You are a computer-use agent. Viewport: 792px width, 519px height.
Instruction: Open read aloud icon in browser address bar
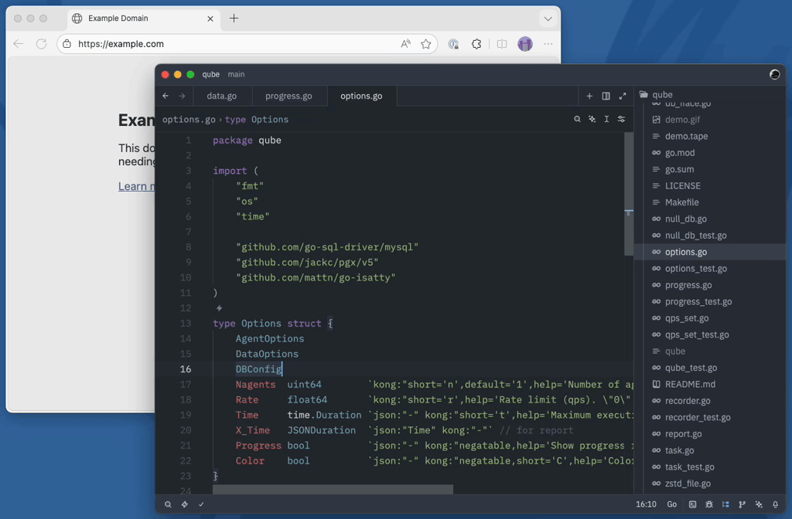click(x=405, y=44)
